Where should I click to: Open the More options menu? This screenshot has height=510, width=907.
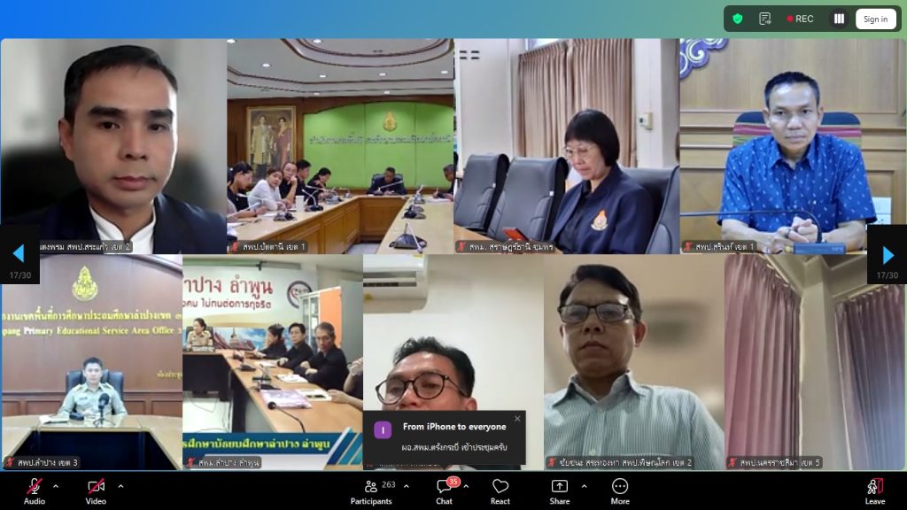tap(620, 491)
